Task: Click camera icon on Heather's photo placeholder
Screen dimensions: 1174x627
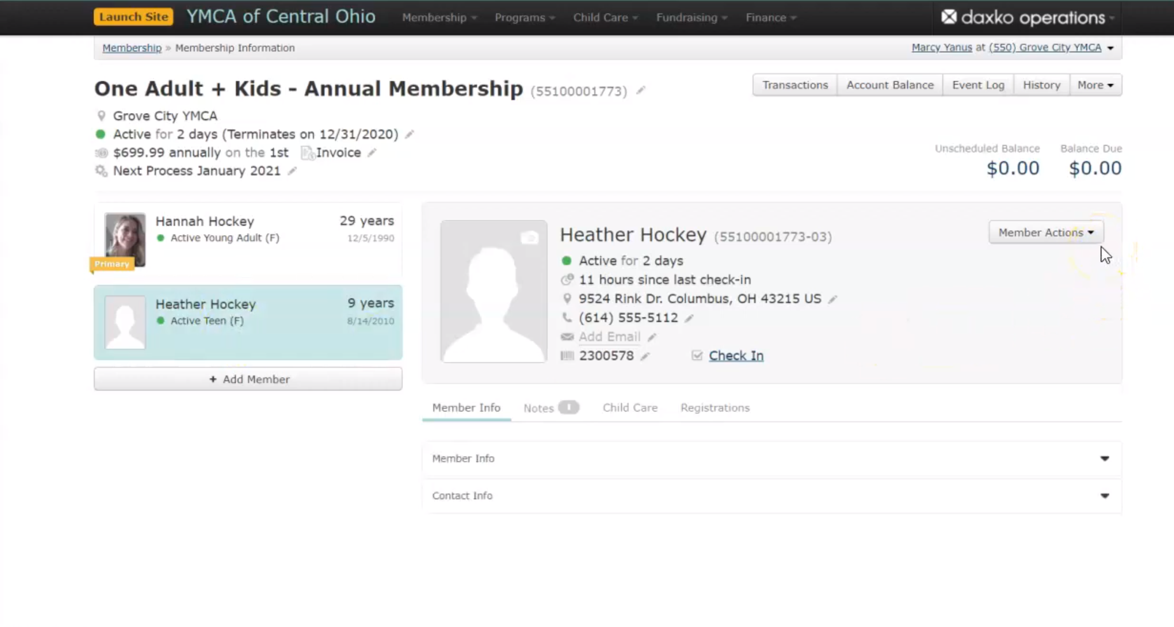Action: (529, 238)
